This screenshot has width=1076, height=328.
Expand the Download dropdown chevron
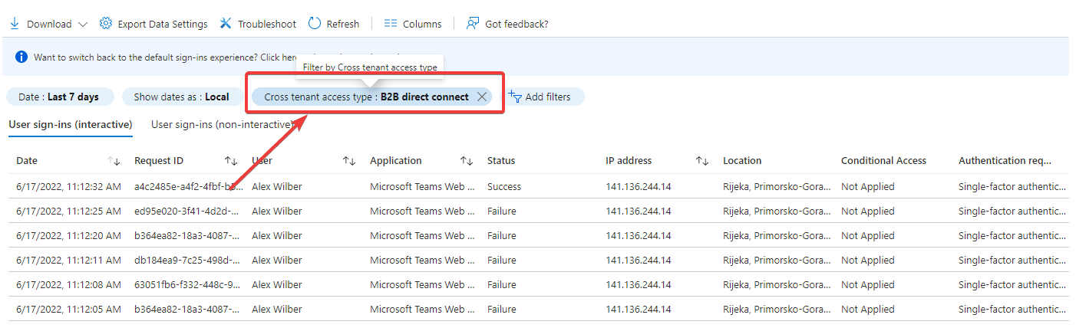tap(84, 24)
